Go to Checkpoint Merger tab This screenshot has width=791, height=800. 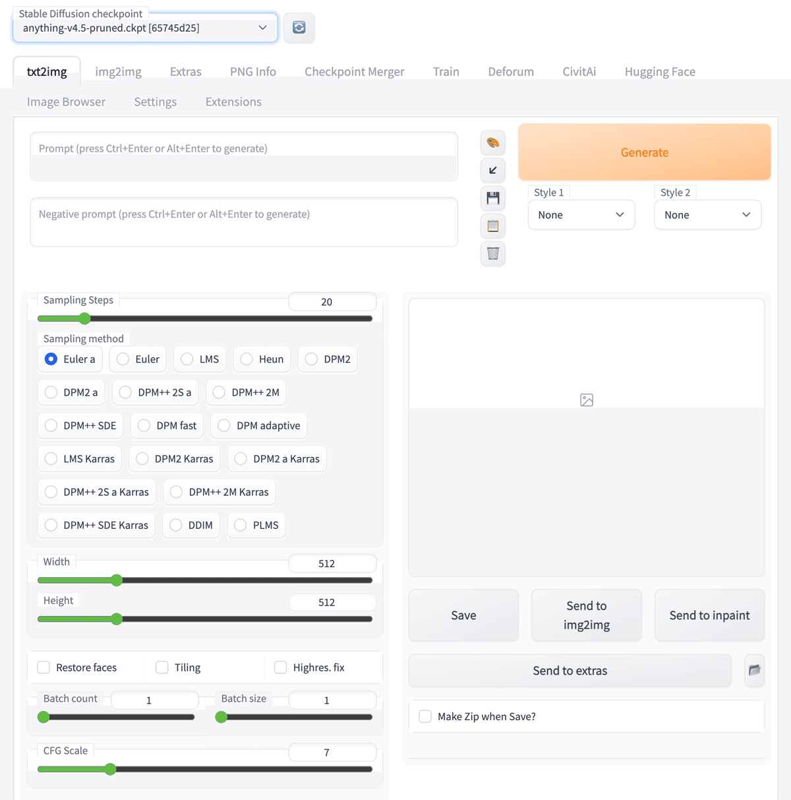click(355, 72)
